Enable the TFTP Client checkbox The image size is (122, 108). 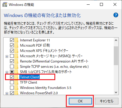(12, 82)
